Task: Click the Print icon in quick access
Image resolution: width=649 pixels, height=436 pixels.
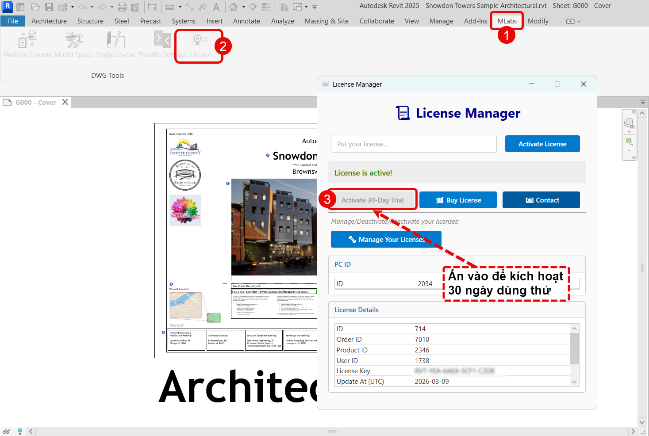Action: click(x=122, y=7)
